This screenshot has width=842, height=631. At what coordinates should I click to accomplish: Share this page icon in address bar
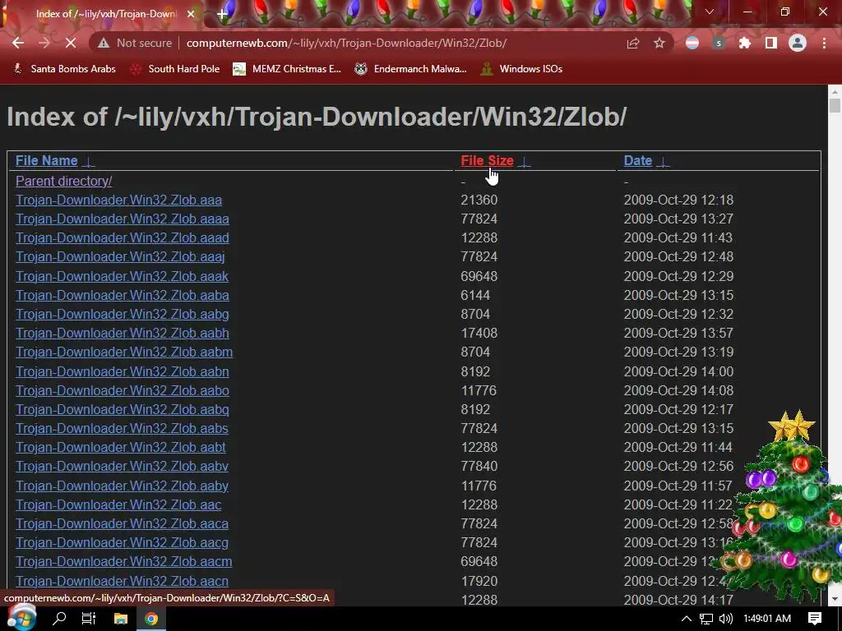tap(633, 43)
